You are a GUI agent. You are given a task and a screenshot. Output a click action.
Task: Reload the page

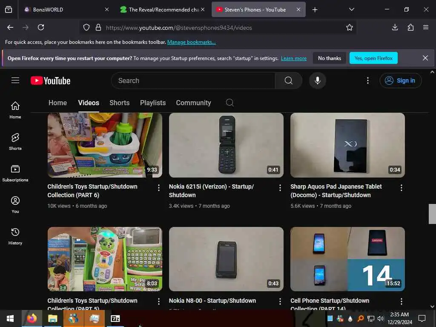point(41,27)
